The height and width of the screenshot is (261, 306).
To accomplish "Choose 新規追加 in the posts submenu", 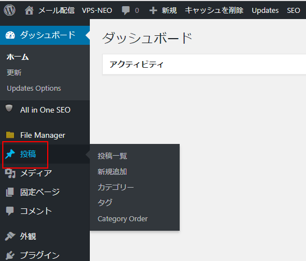I will 112,171.
